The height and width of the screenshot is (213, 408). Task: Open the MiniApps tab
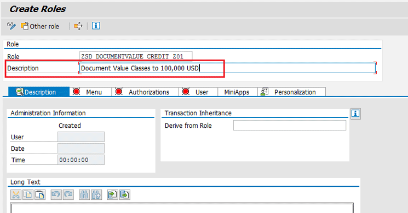point(237,92)
